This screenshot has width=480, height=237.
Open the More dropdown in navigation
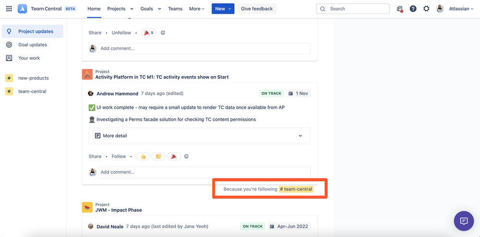click(x=197, y=9)
